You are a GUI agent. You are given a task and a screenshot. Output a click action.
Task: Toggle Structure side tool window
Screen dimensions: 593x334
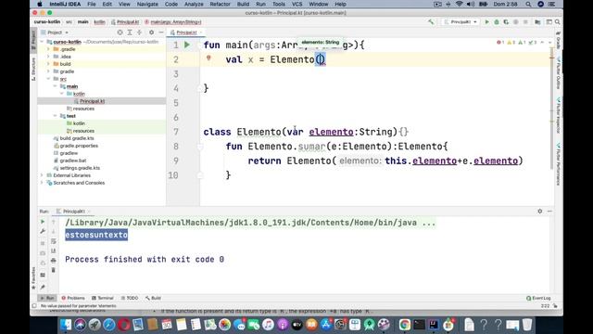pos(33,70)
